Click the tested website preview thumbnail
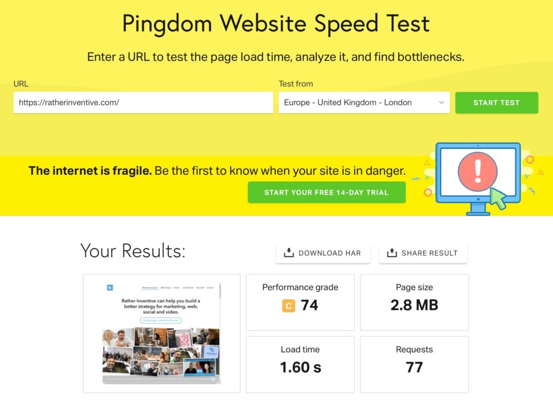553x404 pixels. [161, 332]
